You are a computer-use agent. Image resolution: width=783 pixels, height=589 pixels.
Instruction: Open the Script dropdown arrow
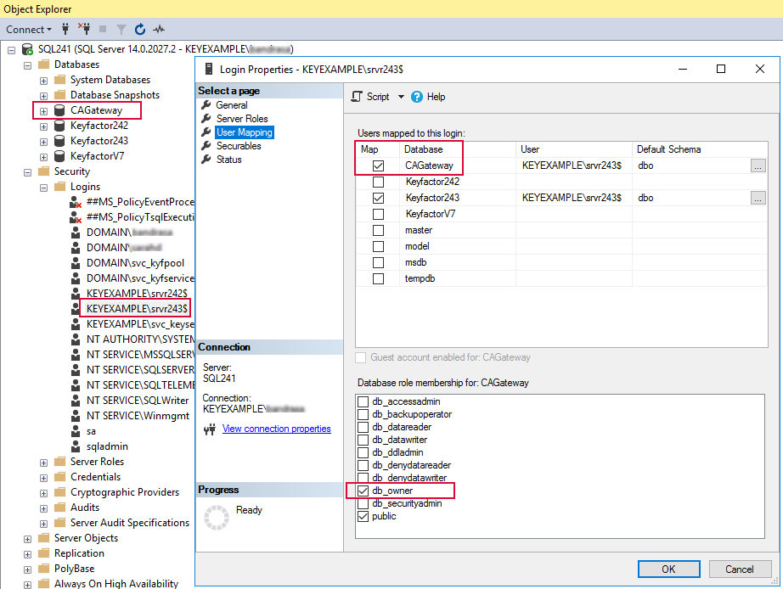pos(400,97)
